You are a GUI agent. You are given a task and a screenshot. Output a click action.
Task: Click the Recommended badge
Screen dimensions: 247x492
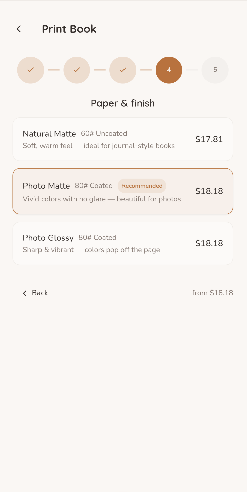point(142,186)
